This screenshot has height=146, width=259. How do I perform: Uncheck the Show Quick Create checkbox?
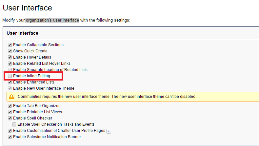(10, 51)
